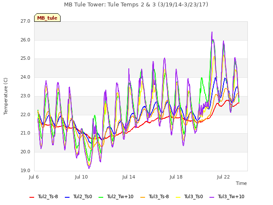The height and width of the screenshot is (205, 273).
Task: Click the Time axis label
Action: [241, 183]
